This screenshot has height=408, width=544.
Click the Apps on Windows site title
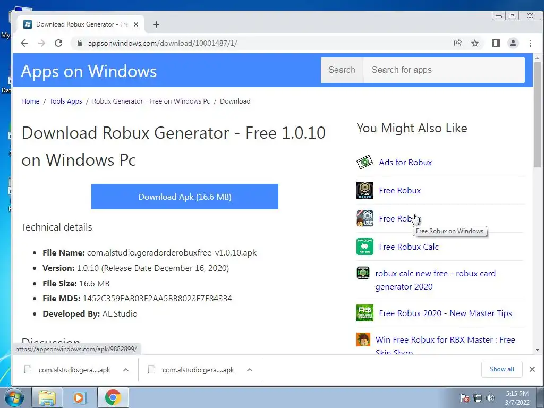pos(89,71)
